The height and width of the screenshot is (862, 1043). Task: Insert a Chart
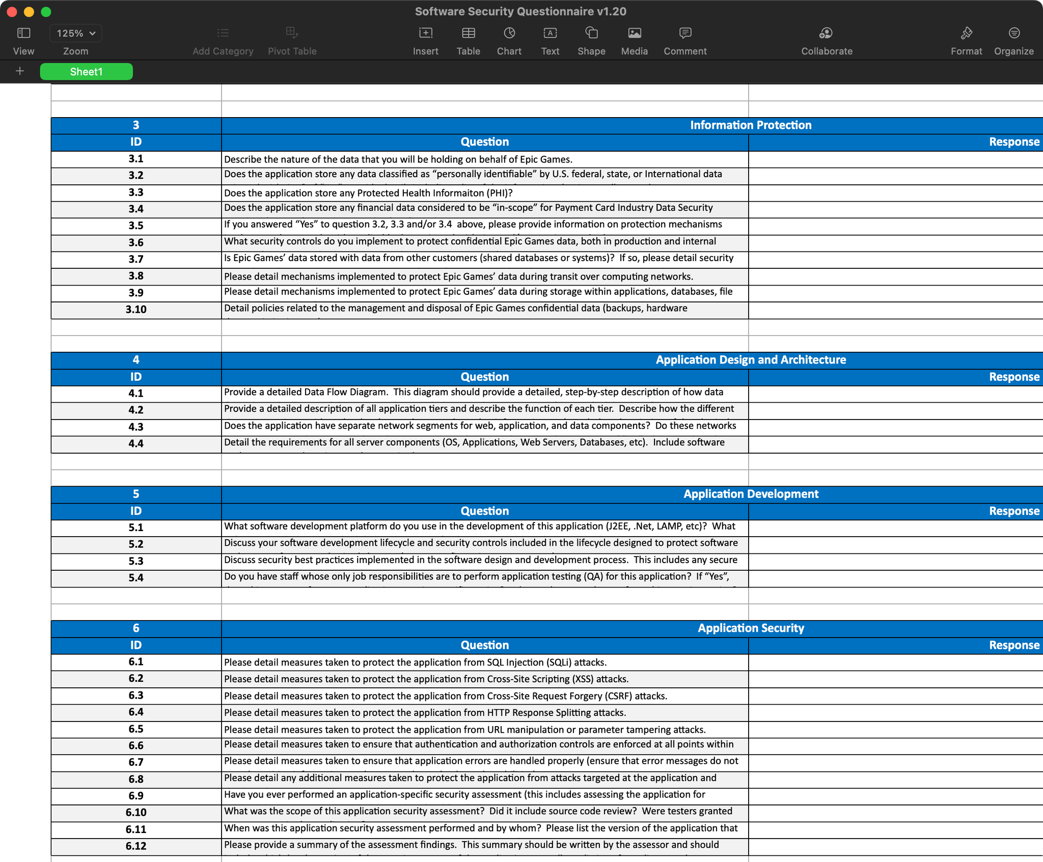(x=509, y=34)
